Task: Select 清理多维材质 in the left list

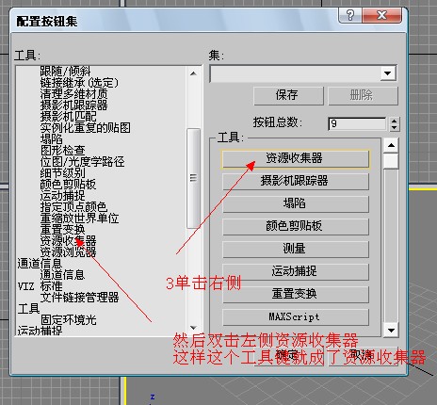Action: [73, 93]
